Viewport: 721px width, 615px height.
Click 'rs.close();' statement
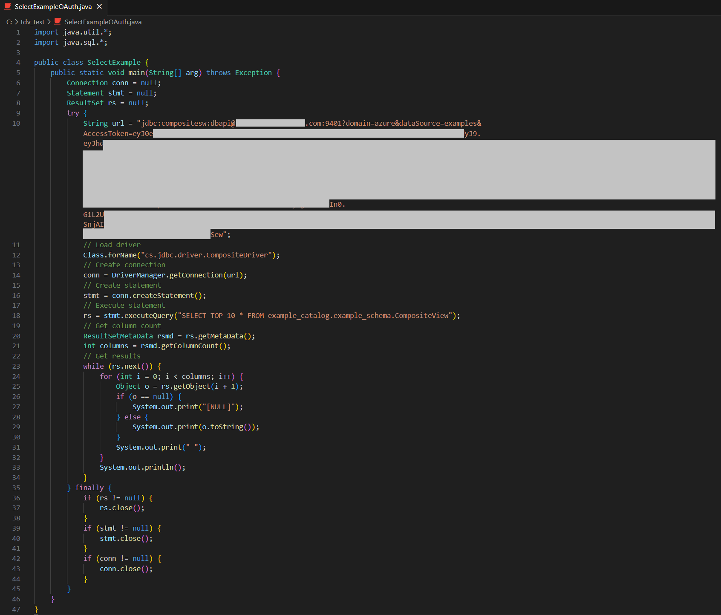[122, 508]
